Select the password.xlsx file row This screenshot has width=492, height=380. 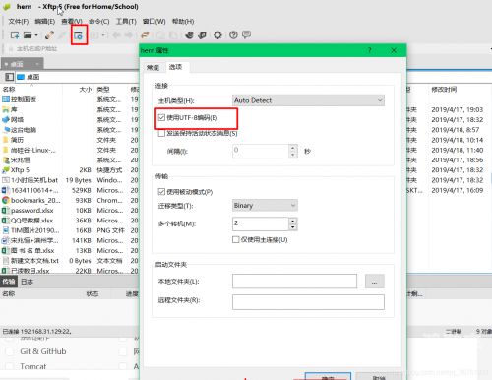click(70, 210)
